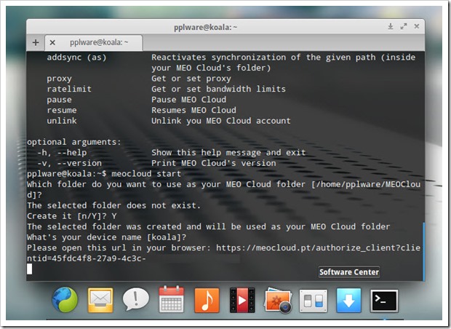Click the 'addsync (as)' command entry
Image resolution: width=451 pixels, height=329 pixels.
tap(76, 58)
